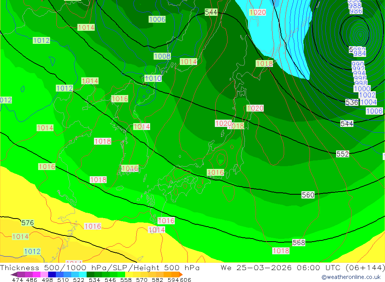Click the 486 legend value
This screenshot has height=282, width=385.
(x=32, y=280)
